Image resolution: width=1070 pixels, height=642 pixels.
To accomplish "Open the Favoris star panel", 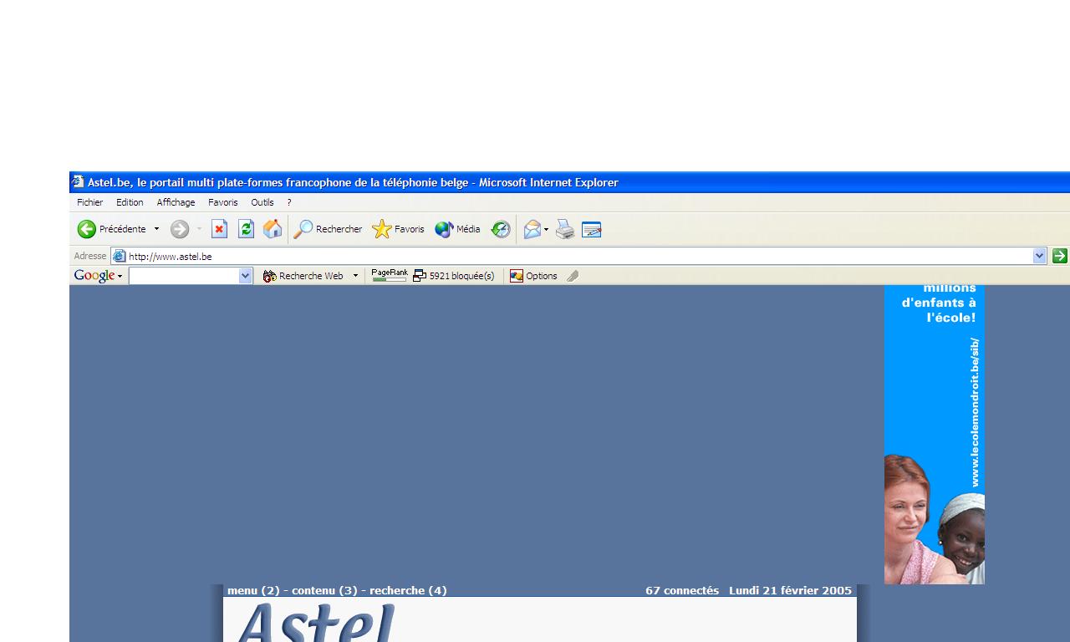I will (399, 229).
